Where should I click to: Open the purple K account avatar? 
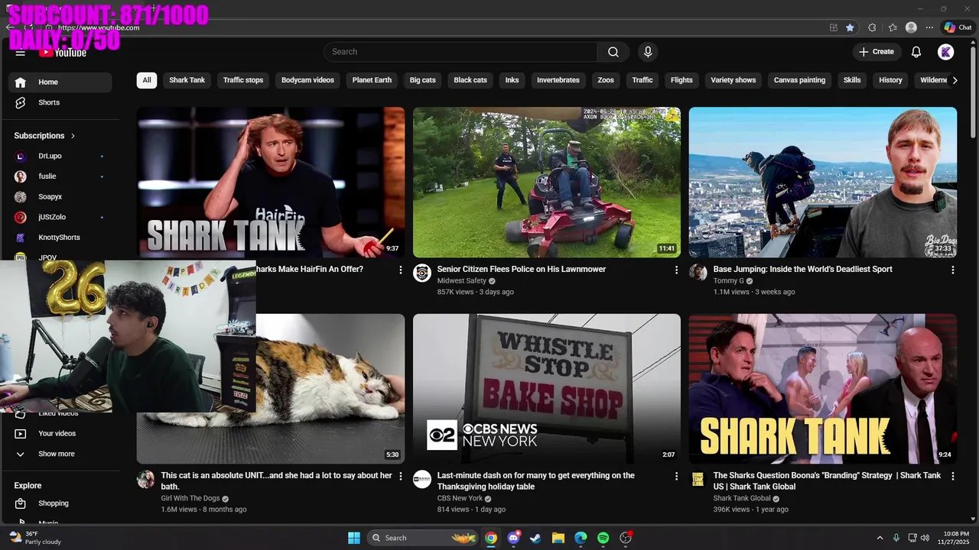[x=946, y=52]
